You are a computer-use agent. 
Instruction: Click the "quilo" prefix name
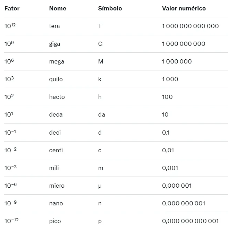point(56,79)
